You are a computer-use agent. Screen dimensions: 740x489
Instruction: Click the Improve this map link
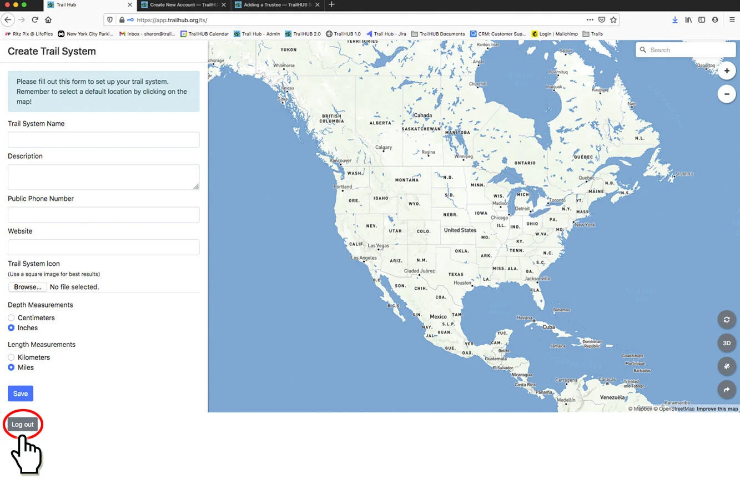tap(717, 409)
